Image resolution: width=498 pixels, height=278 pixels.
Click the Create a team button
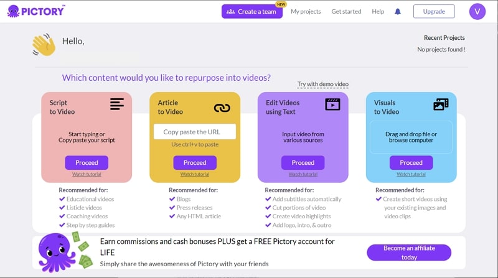[x=252, y=11]
